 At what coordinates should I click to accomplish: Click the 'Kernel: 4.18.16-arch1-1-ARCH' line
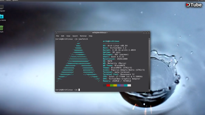pos(119,50)
